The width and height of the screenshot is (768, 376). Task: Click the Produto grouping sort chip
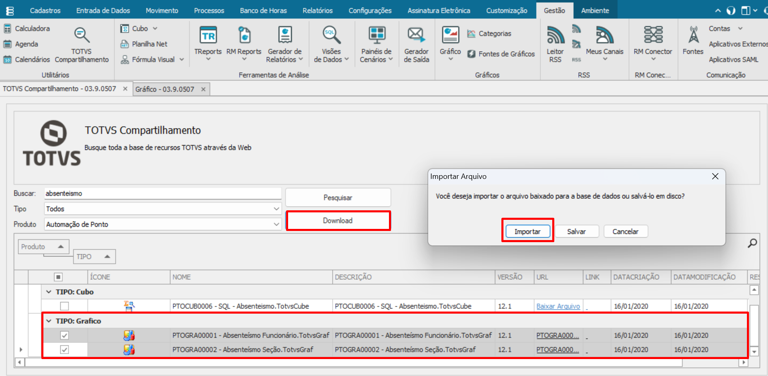(x=43, y=247)
